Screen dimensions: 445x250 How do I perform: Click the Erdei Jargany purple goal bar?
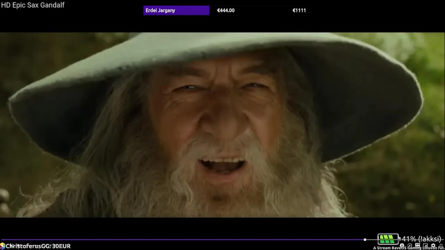click(176, 10)
